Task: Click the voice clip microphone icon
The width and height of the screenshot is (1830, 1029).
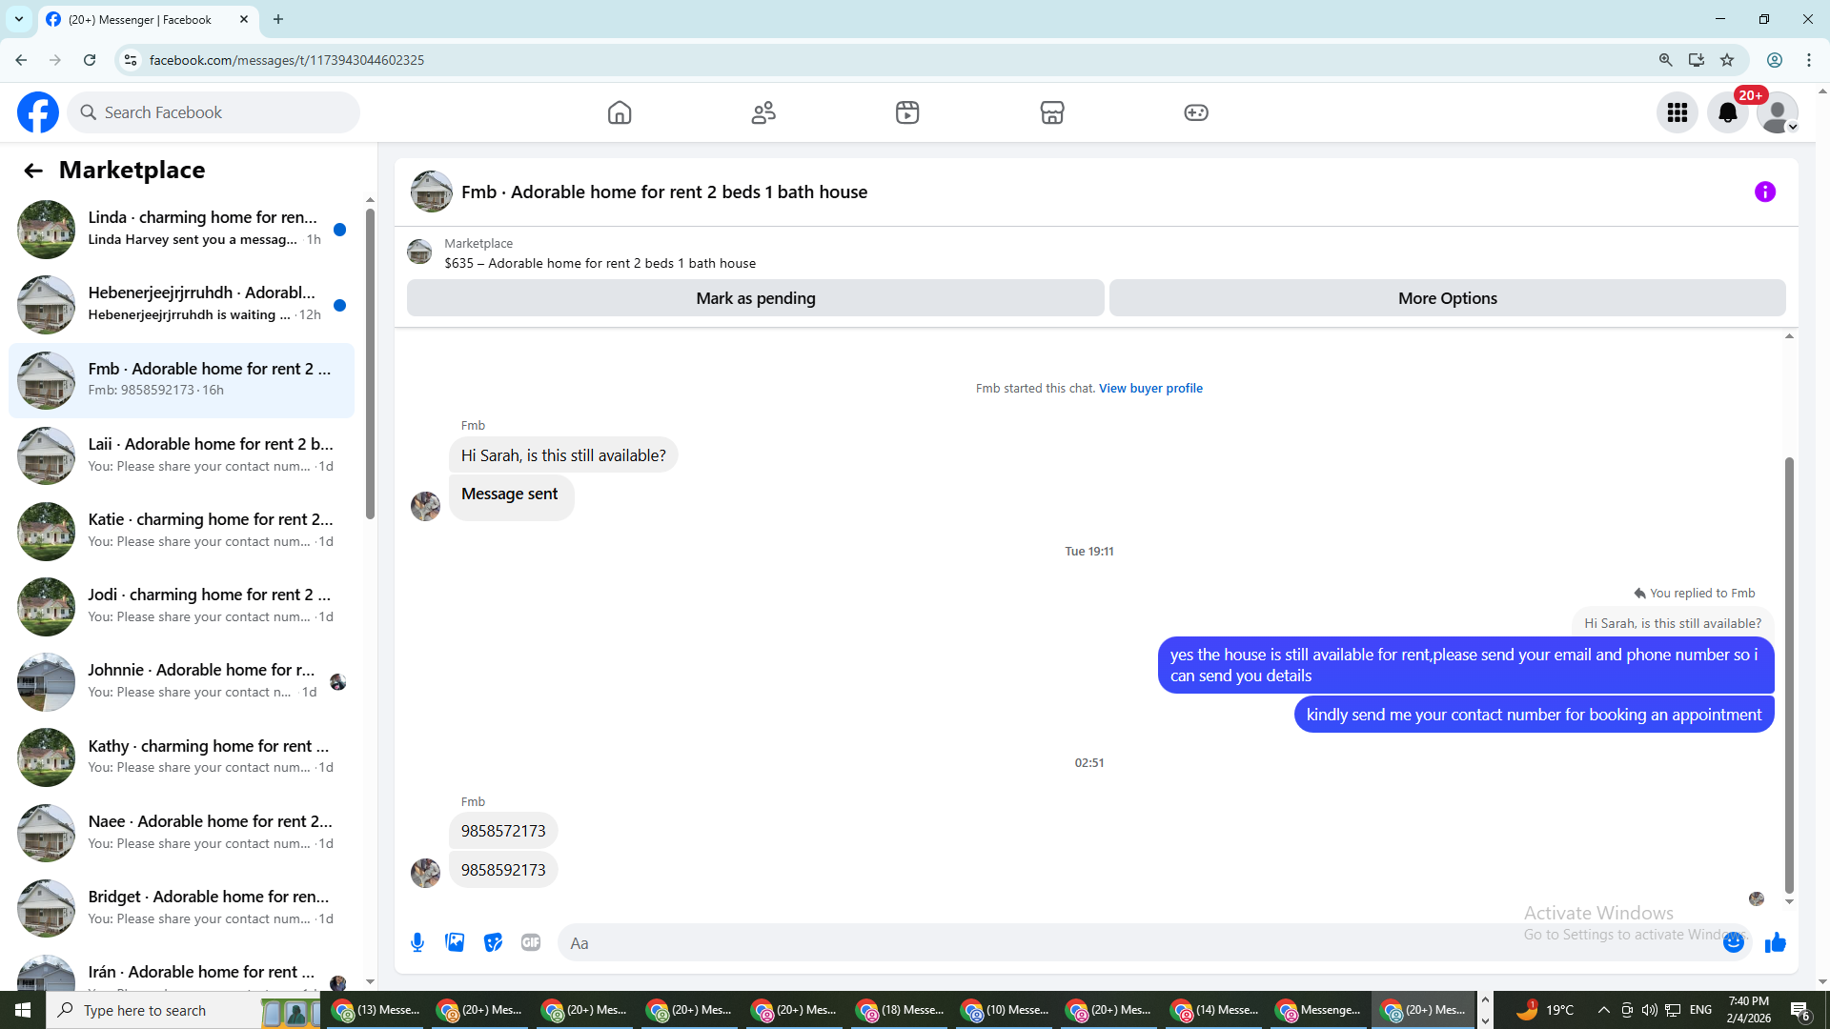Action: point(417,942)
